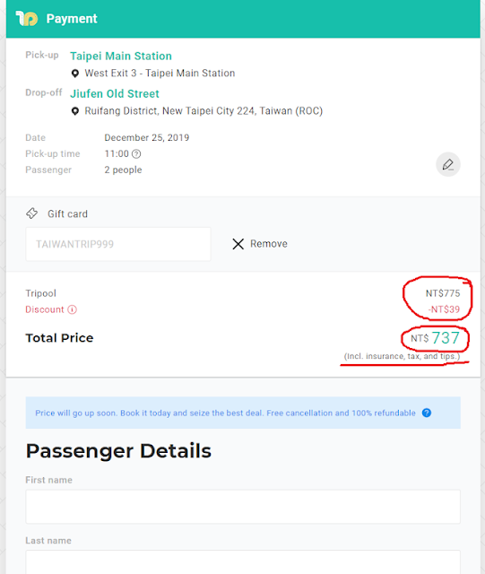
Task: Click the X icon to remove gift card
Action: (238, 244)
